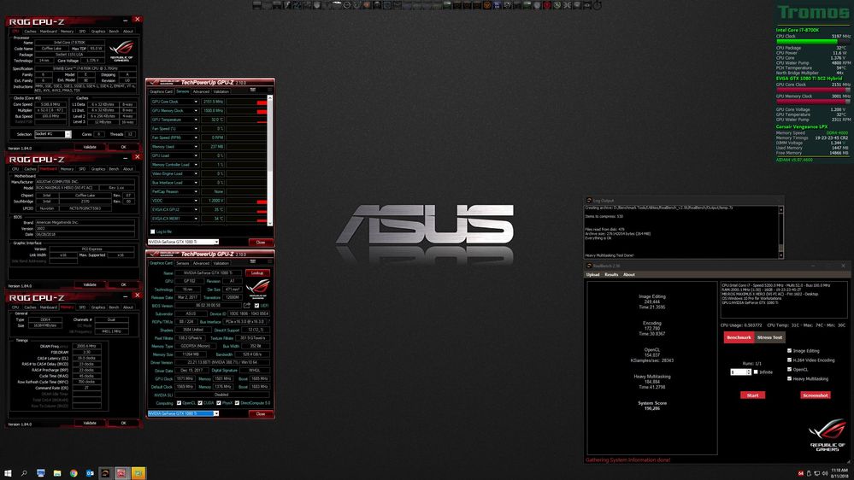The image size is (854, 480).
Task: Click Validate in the CPU-Z Mainboard window
Action: pos(90,284)
